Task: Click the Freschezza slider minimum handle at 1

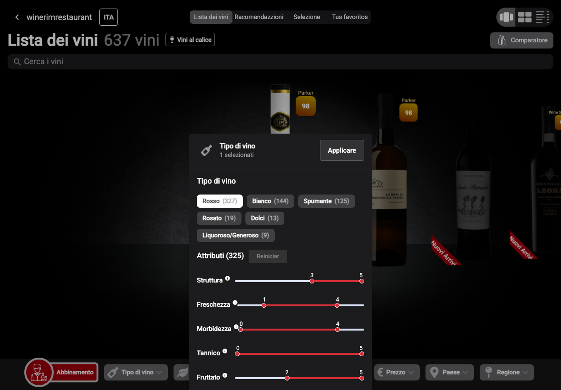Action: [x=264, y=305]
